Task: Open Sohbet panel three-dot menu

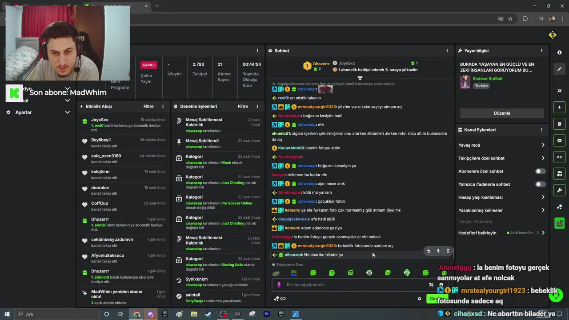Action: pos(447,51)
